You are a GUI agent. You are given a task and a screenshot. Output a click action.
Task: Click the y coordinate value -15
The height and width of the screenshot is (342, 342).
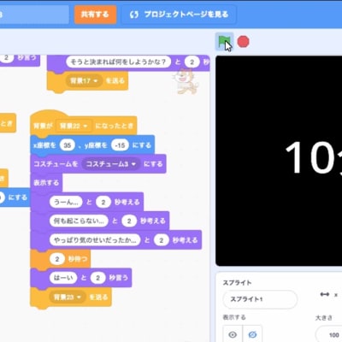tap(120, 145)
